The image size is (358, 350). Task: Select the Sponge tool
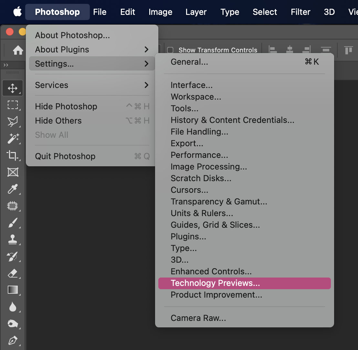(13, 324)
